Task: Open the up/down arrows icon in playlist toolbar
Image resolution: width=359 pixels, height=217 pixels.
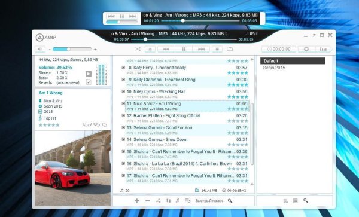Action: [168, 201]
